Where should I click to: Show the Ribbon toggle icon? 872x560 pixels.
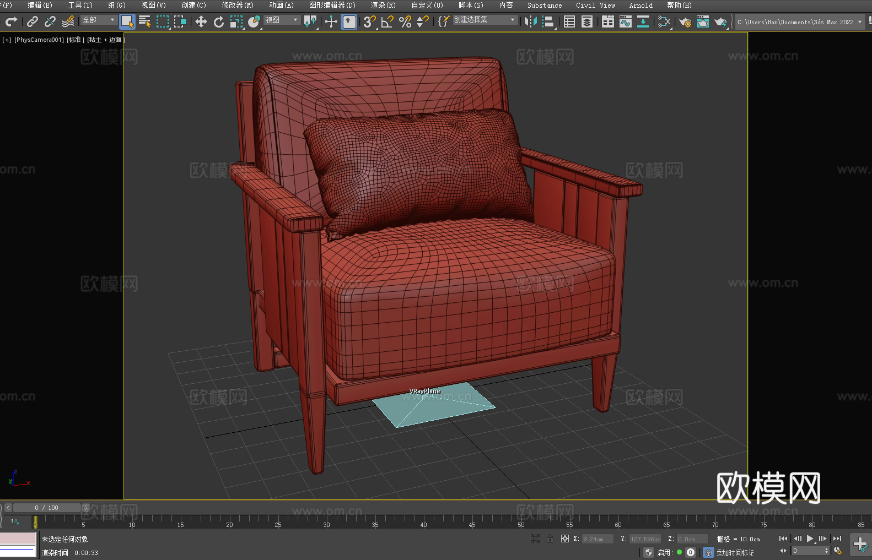point(608,21)
